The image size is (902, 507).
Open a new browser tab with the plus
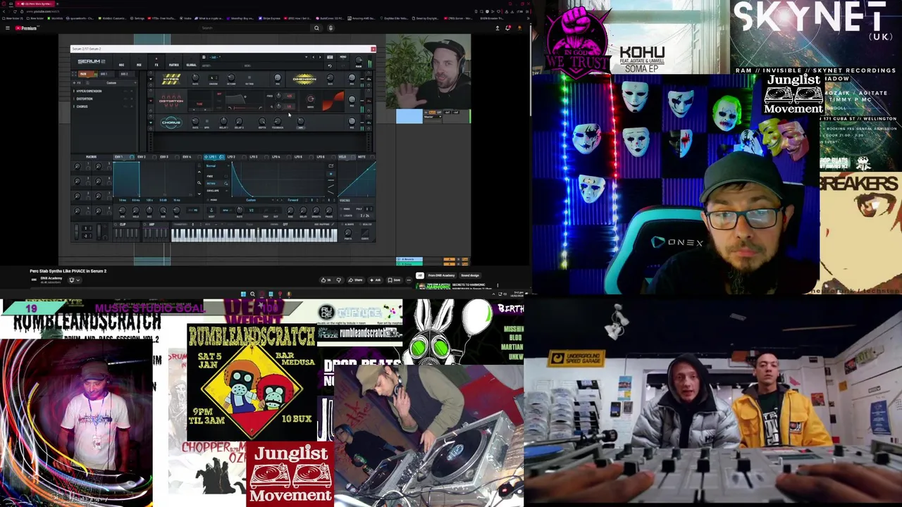pyautogui.click(x=57, y=4)
